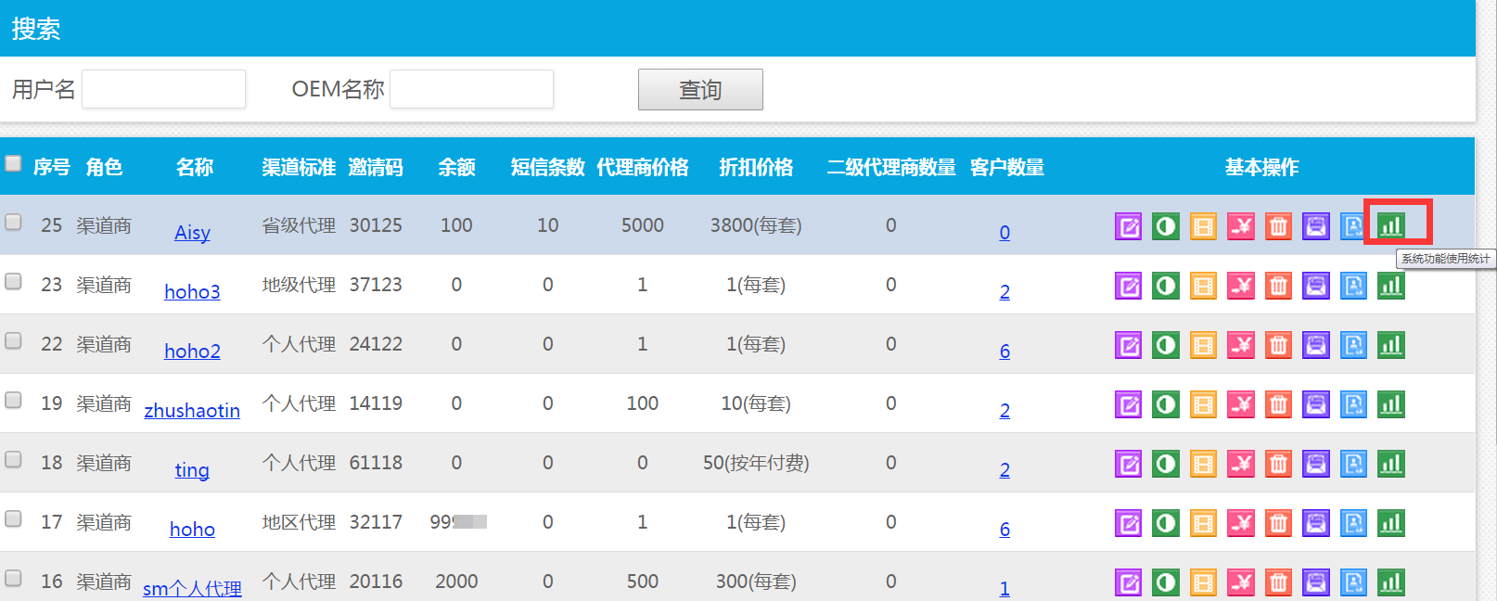This screenshot has height=601, width=1497.
Task: Tick the checkbox for row 17 hoho
Action: tap(14, 519)
